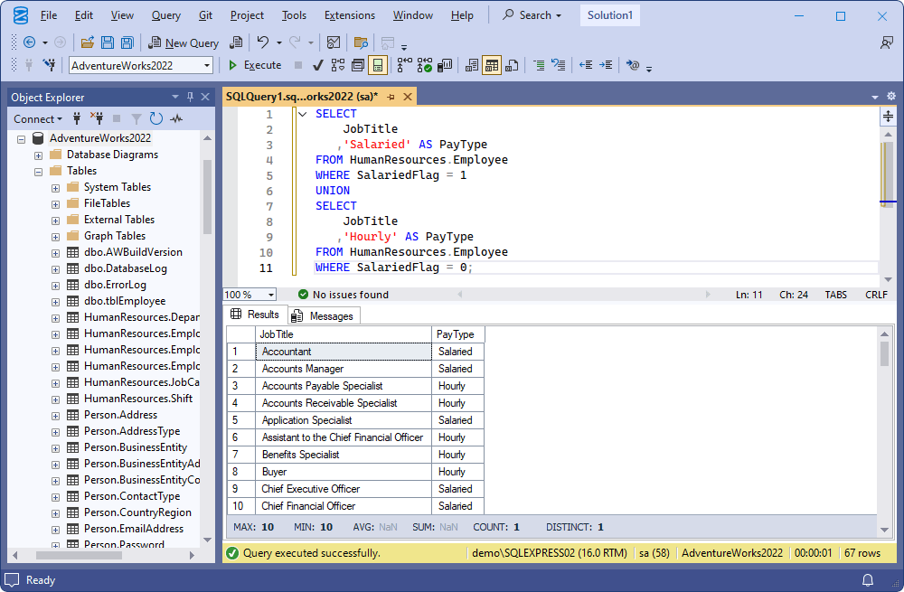
Task: Toggle Include Live Query Statistics
Action: [425, 65]
